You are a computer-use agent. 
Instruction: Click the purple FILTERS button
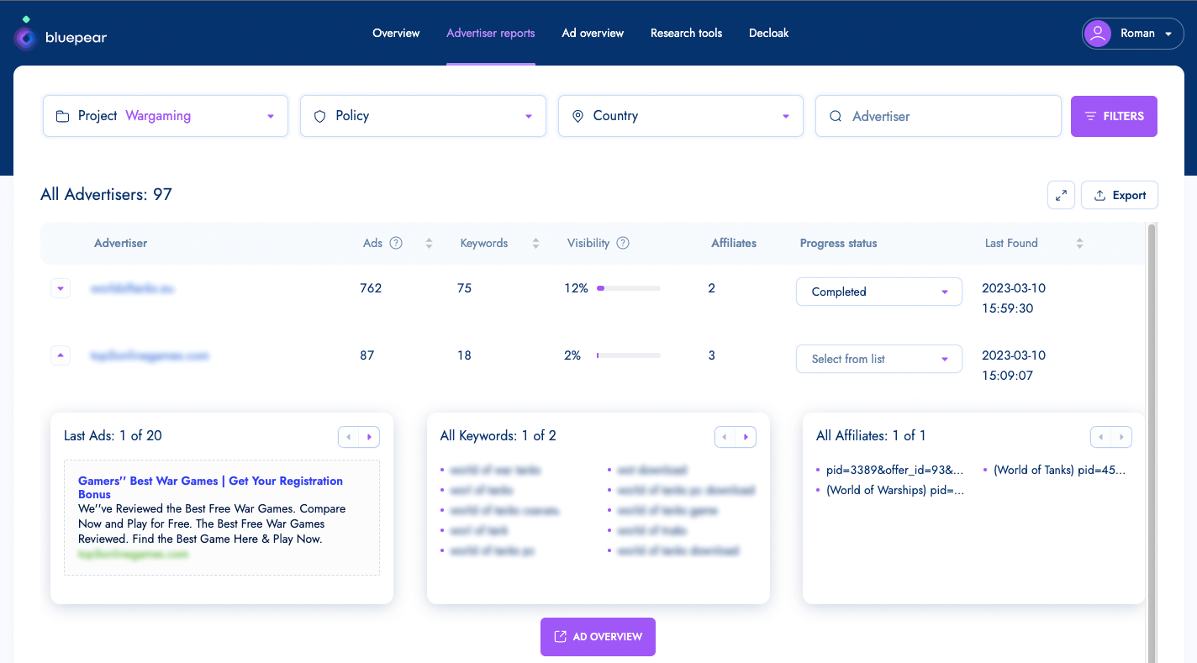pyautogui.click(x=1114, y=116)
